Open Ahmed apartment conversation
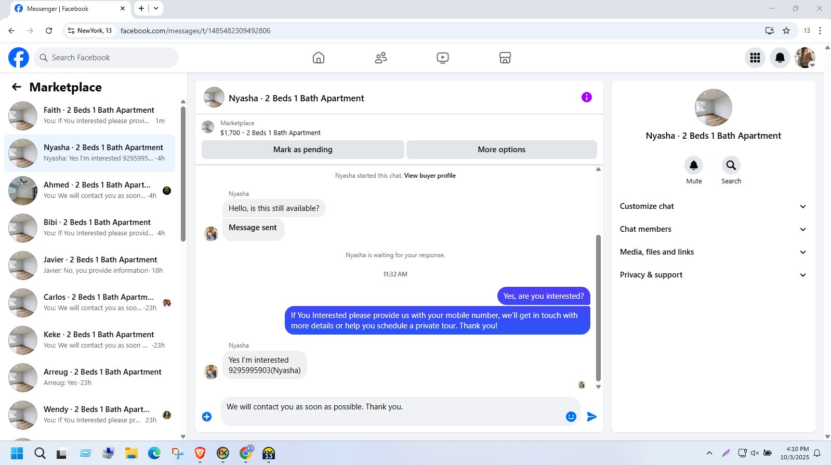Viewport: 831px width, 465px height. pos(89,191)
